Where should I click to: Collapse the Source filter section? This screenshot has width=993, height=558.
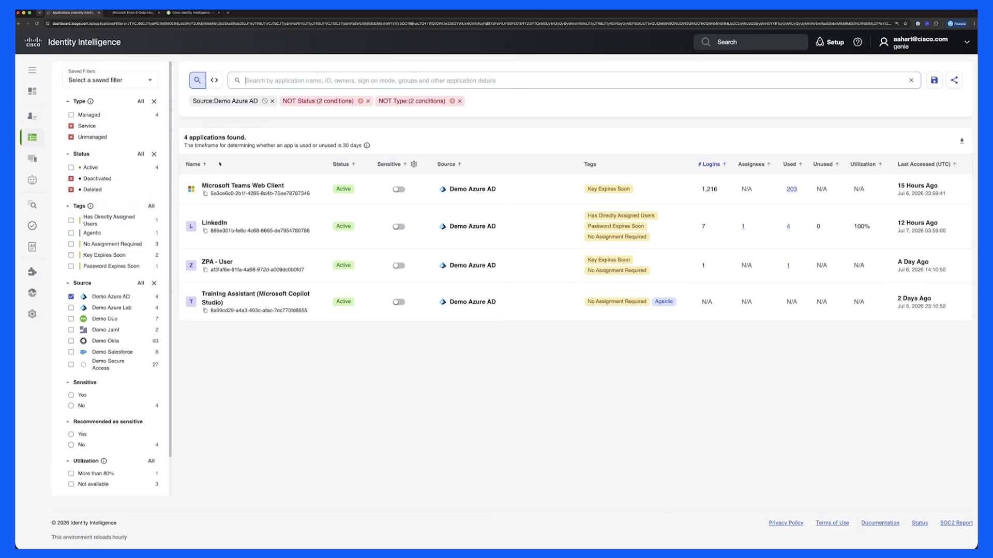coord(68,283)
